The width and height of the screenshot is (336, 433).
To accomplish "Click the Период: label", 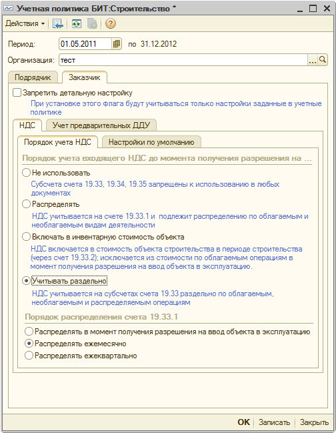I will tap(21, 44).
